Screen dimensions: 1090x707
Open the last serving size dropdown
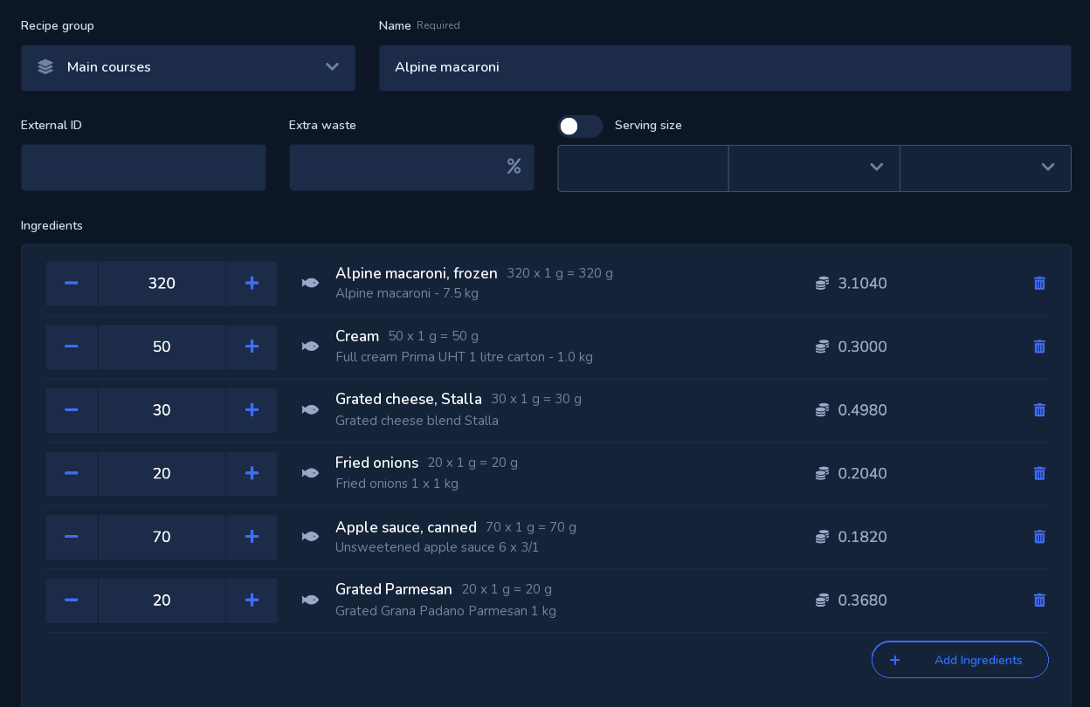point(985,168)
